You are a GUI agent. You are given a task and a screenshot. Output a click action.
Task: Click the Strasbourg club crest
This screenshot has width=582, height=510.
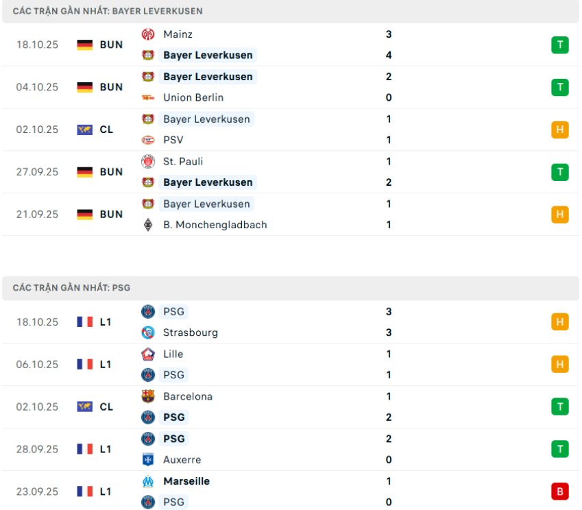click(x=148, y=332)
